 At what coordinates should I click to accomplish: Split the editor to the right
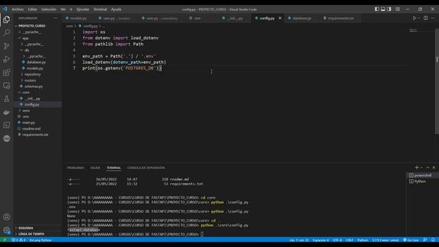click(x=425, y=19)
